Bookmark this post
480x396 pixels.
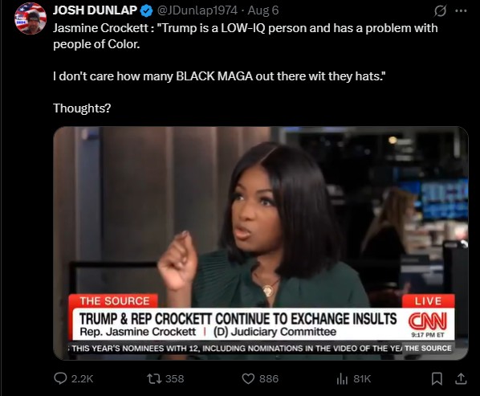point(437,379)
